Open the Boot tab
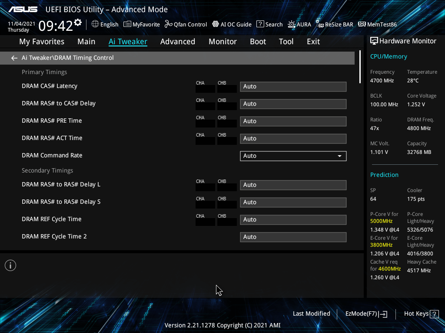This screenshot has width=445, height=333. click(258, 42)
